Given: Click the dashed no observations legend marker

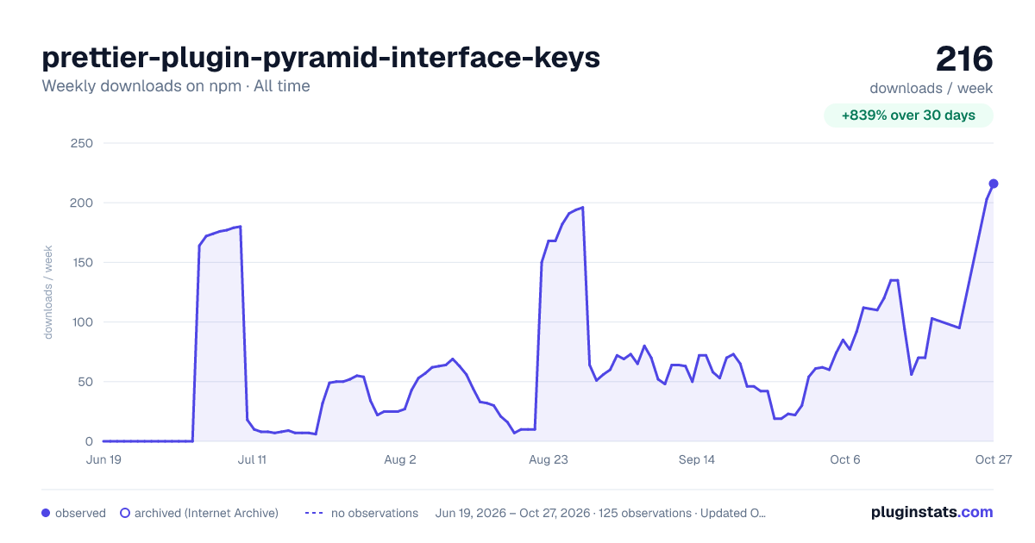Looking at the screenshot, I should tap(313, 513).
